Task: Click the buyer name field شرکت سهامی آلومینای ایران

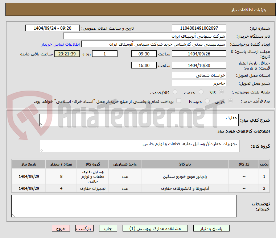Action: tap(144, 36)
